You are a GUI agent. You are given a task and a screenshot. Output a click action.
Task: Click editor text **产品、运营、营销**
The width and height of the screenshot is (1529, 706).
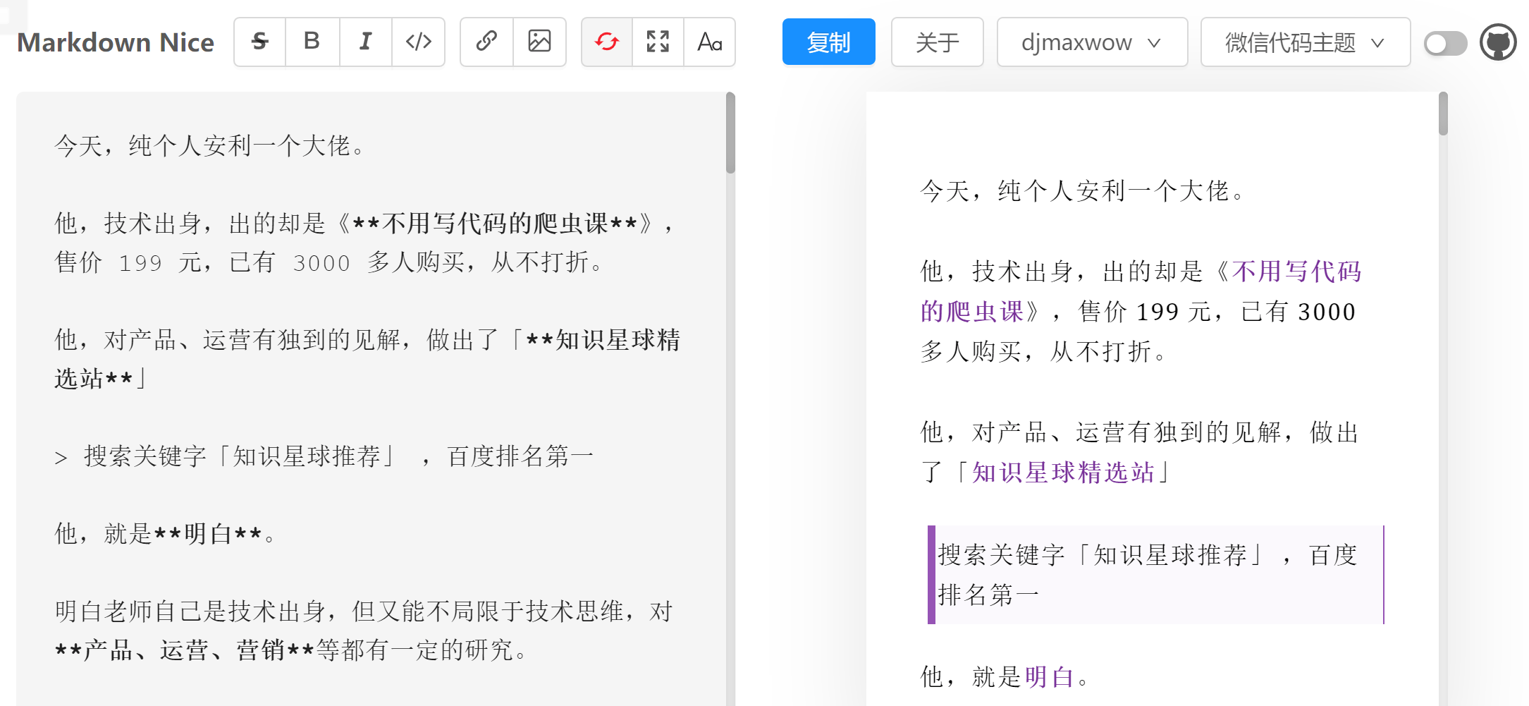click(x=185, y=650)
